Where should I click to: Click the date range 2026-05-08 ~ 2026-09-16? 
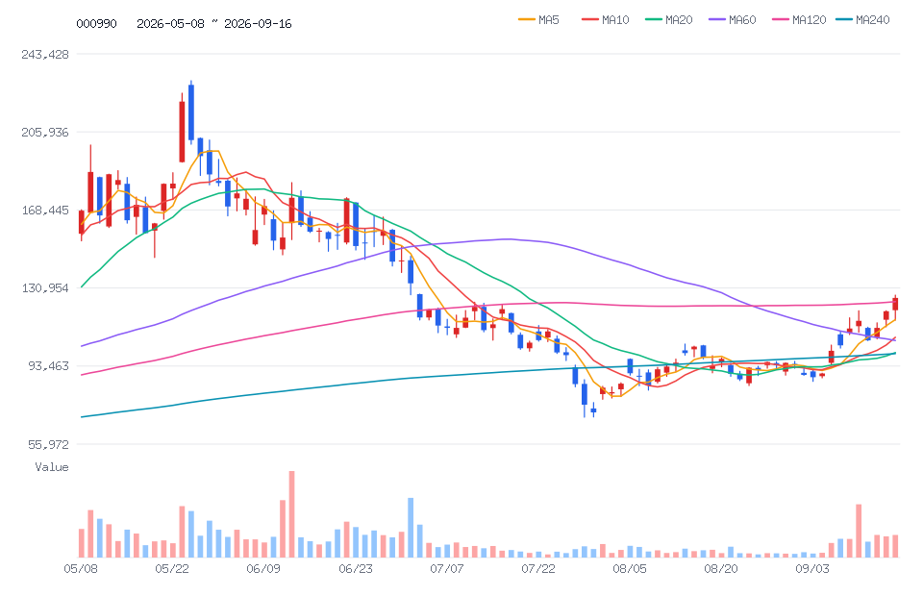click(214, 23)
